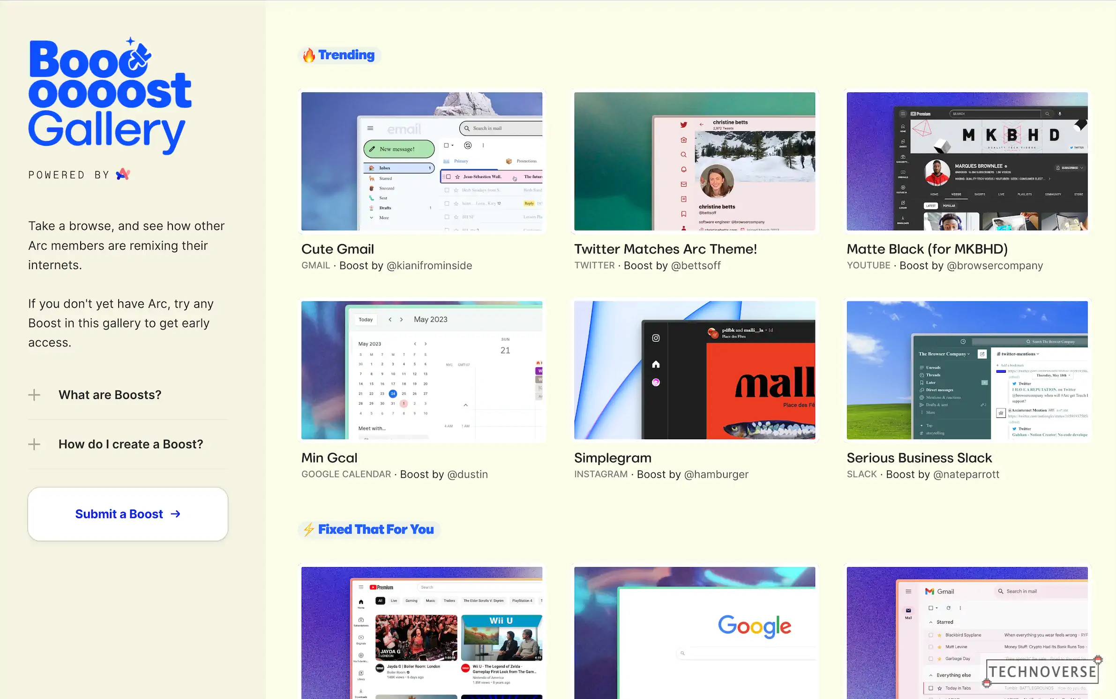
Task: Click the Boost by @hamburger credit
Action: [693, 474]
